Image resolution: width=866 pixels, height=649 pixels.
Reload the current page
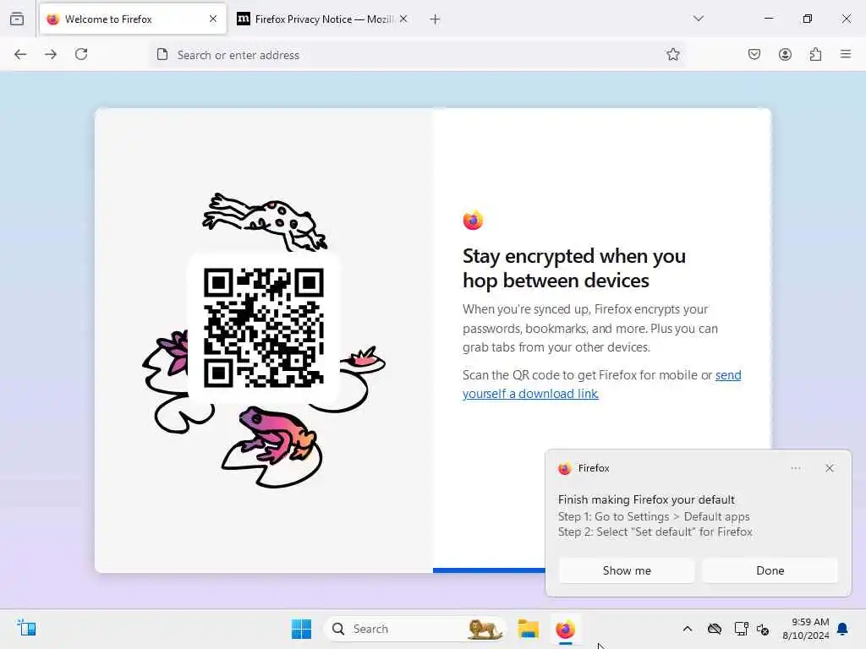[81, 54]
